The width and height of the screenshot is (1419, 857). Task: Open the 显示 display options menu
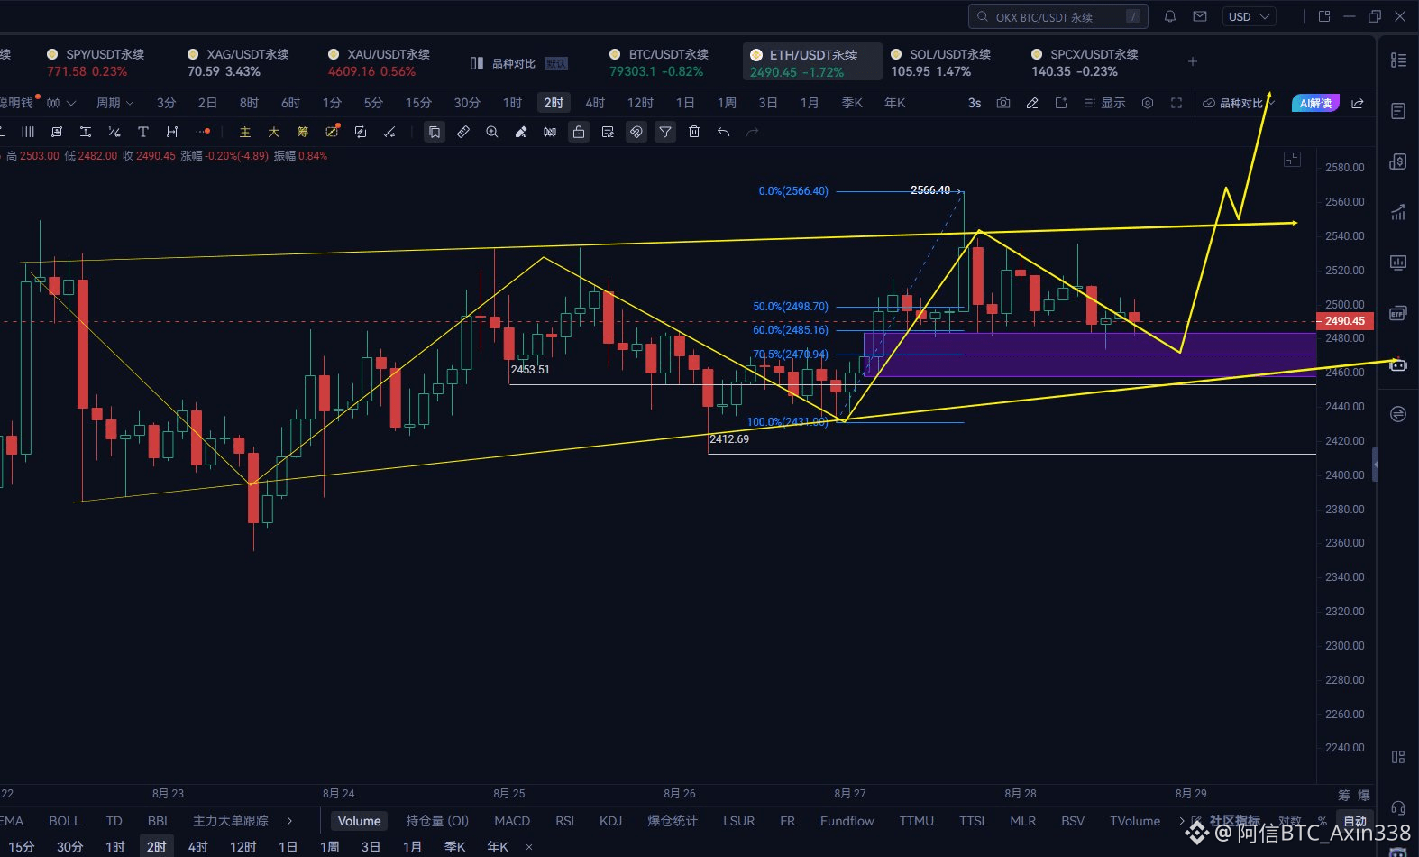[x=1104, y=103]
